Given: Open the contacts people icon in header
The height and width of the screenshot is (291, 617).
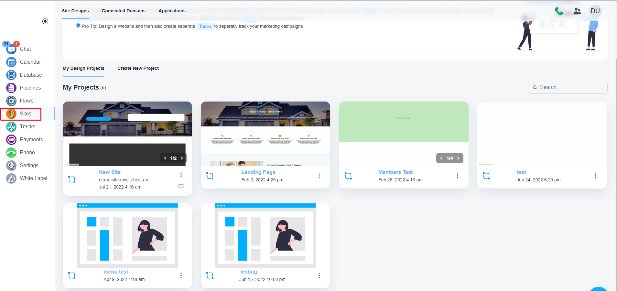Looking at the screenshot, I should click(x=577, y=11).
